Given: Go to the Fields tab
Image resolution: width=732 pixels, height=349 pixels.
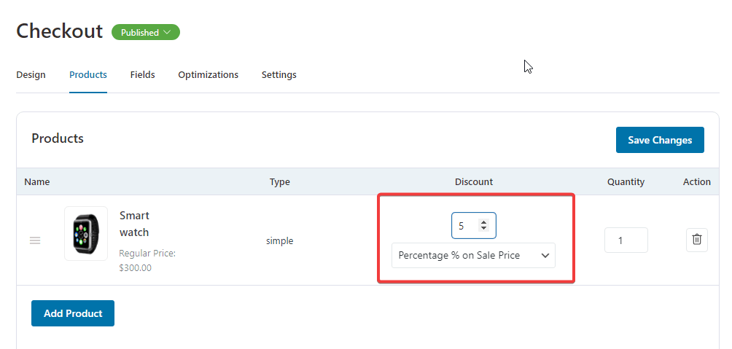Looking at the screenshot, I should click(142, 74).
